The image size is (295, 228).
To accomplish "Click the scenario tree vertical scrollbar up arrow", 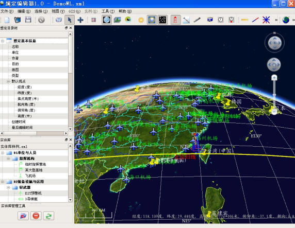I will point(70,34).
